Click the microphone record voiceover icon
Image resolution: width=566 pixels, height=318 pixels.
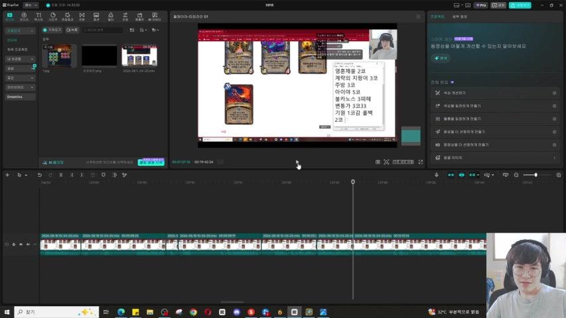437,175
